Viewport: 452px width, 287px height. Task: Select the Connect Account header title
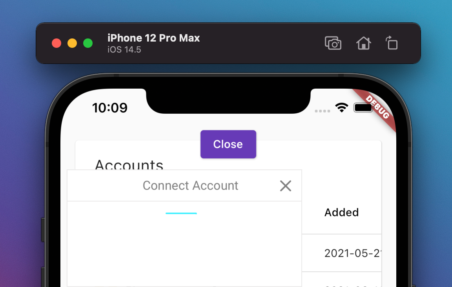click(190, 185)
